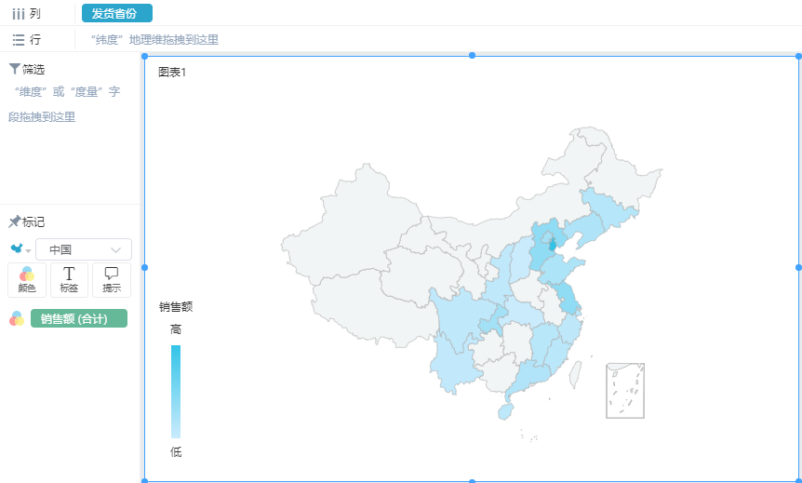The width and height of the screenshot is (802, 483).
Task: Click the 提示 tooltip mark button
Action: point(112,280)
